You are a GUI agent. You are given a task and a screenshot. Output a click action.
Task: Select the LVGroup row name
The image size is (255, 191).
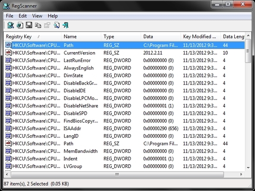pos(73,166)
